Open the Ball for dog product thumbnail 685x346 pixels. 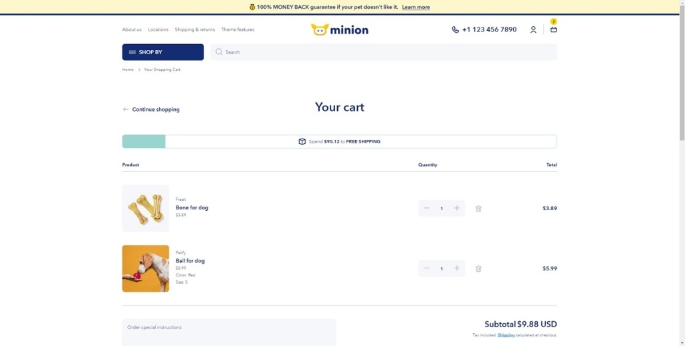(x=146, y=268)
